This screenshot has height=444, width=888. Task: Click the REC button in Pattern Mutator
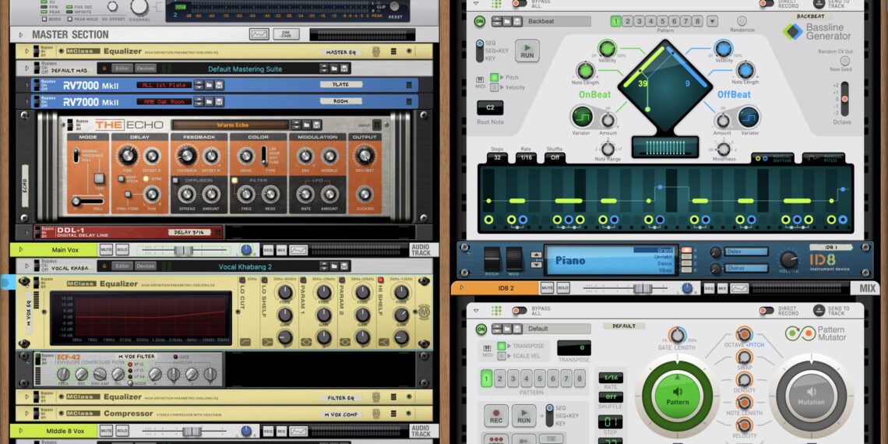496,416
